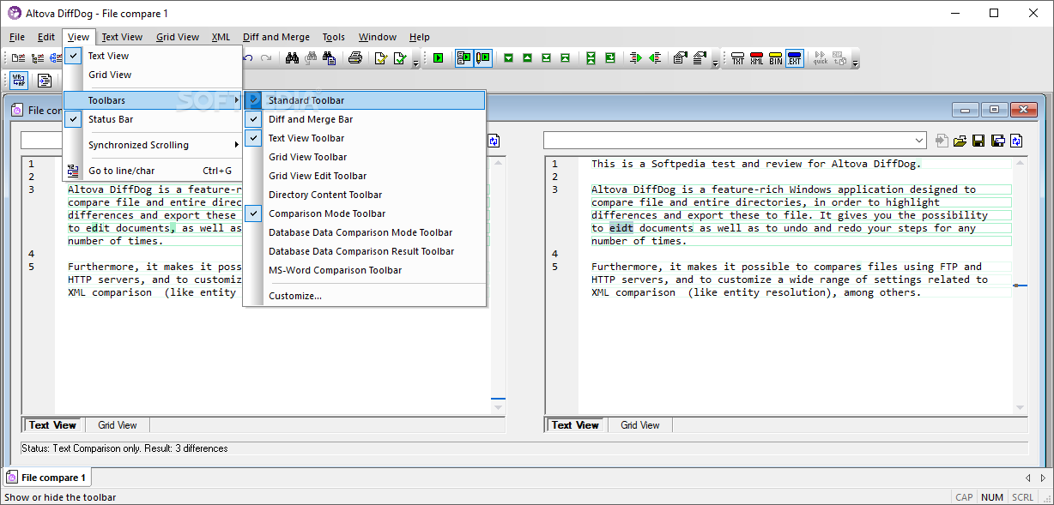Select the XML comparison mode icon
The image size is (1054, 505).
coord(757,58)
